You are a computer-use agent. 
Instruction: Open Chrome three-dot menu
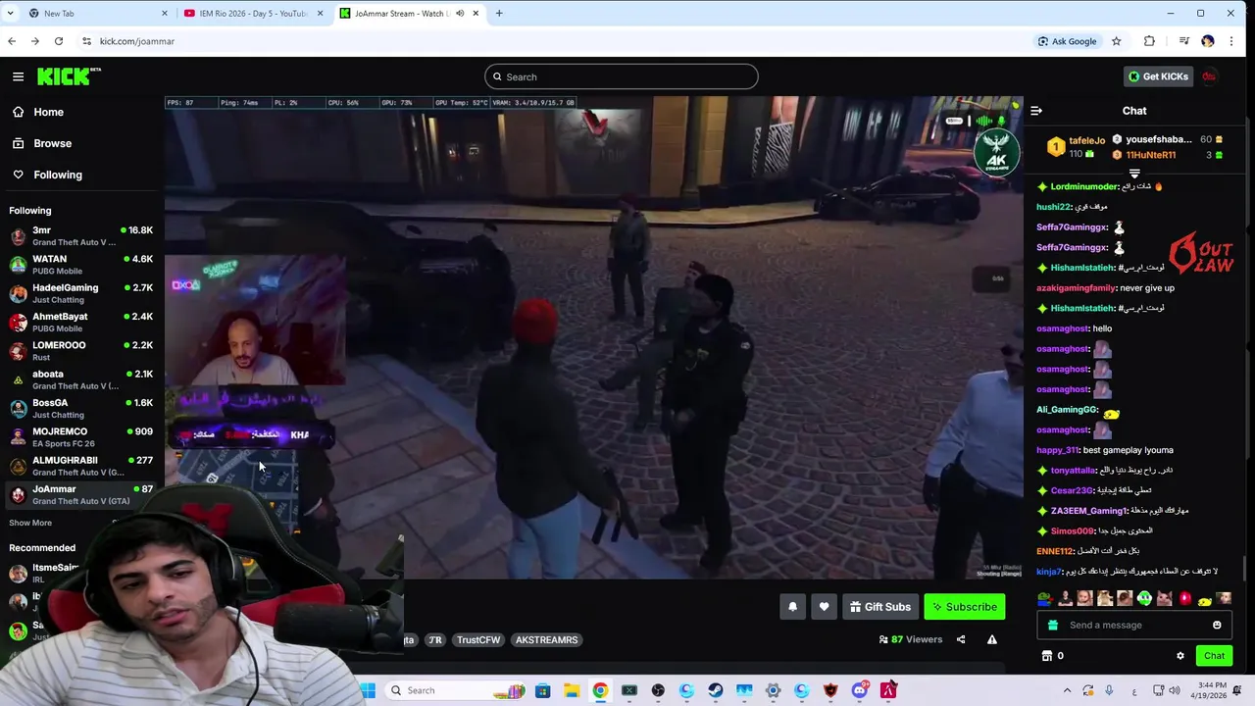tap(1231, 41)
